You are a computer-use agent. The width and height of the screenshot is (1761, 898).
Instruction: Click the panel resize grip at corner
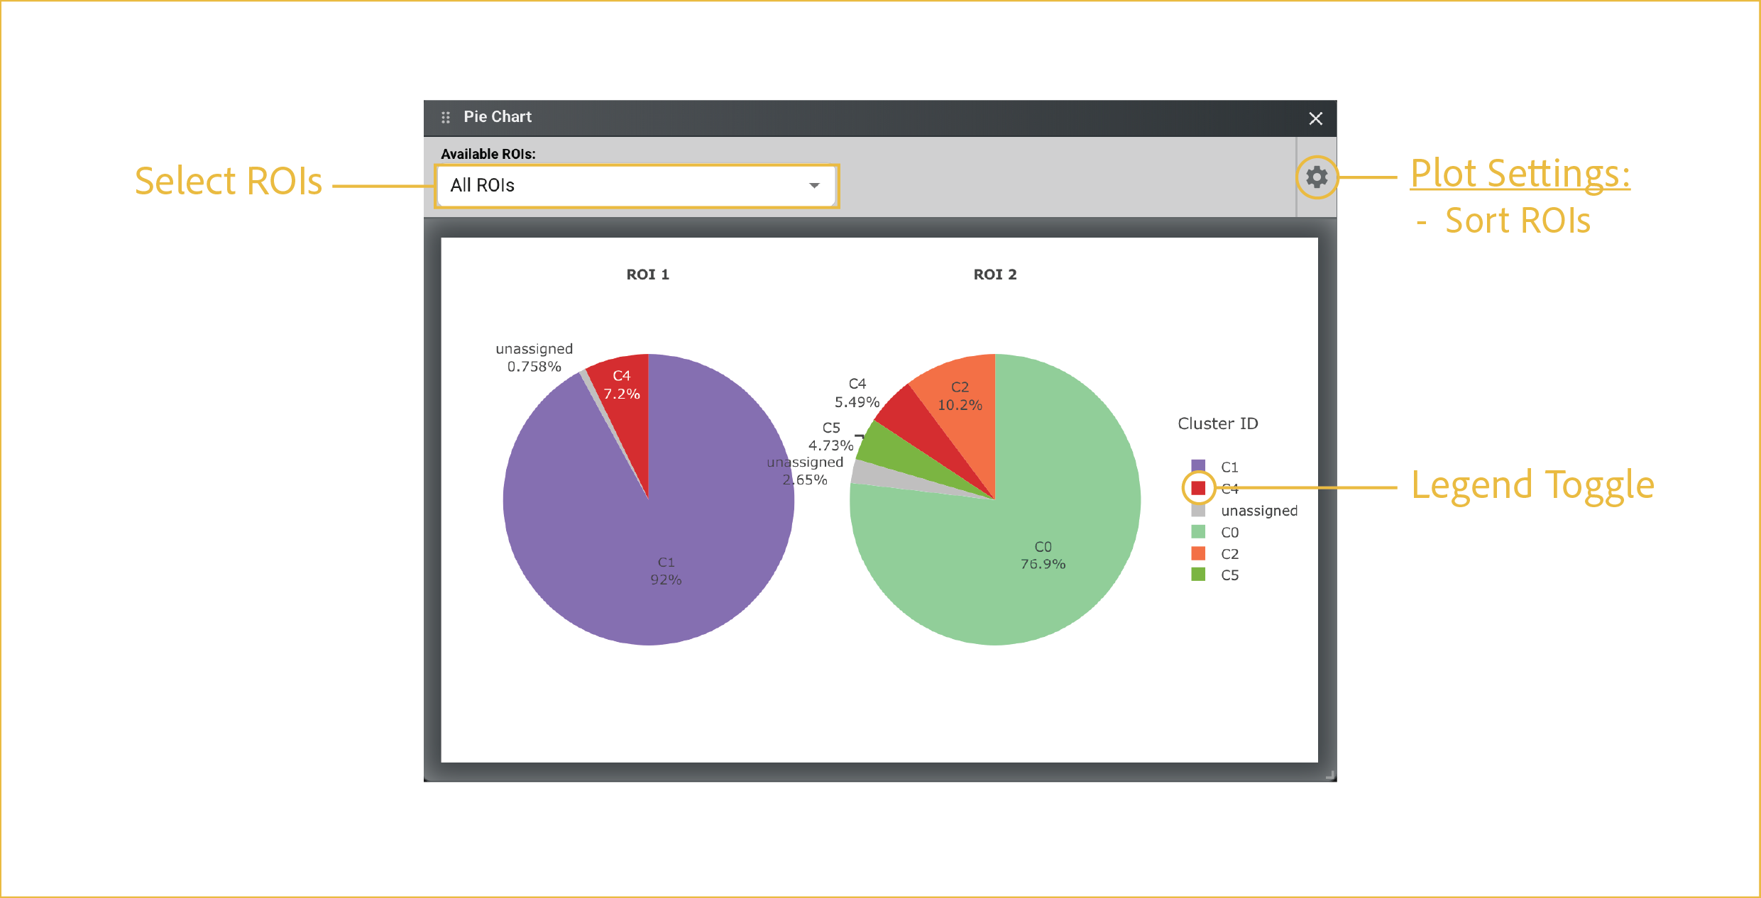(1329, 775)
